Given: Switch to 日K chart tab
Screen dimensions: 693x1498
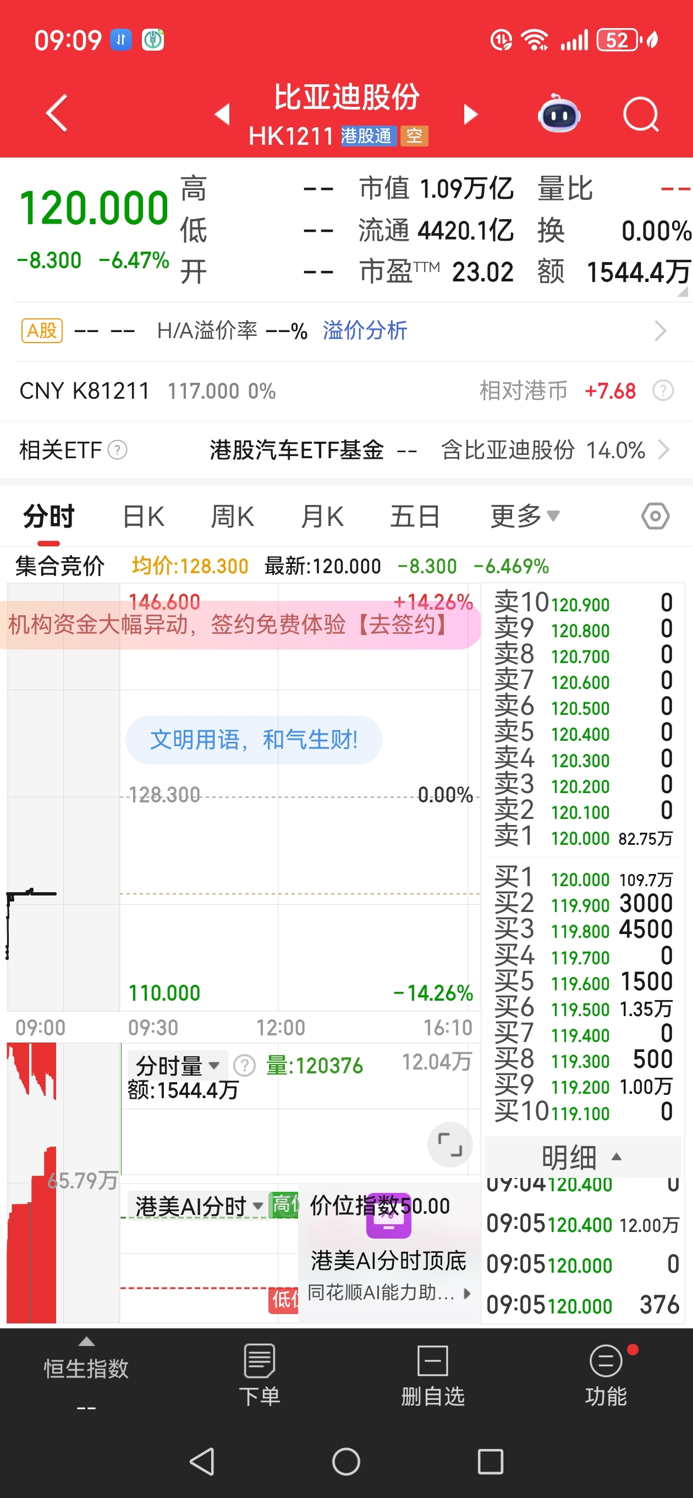Looking at the screenshot, I should [x=144, y=517].
